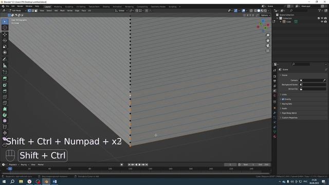Select the Inset Faces tool
This screenshot has height=185, width=329.
(5, 85)
